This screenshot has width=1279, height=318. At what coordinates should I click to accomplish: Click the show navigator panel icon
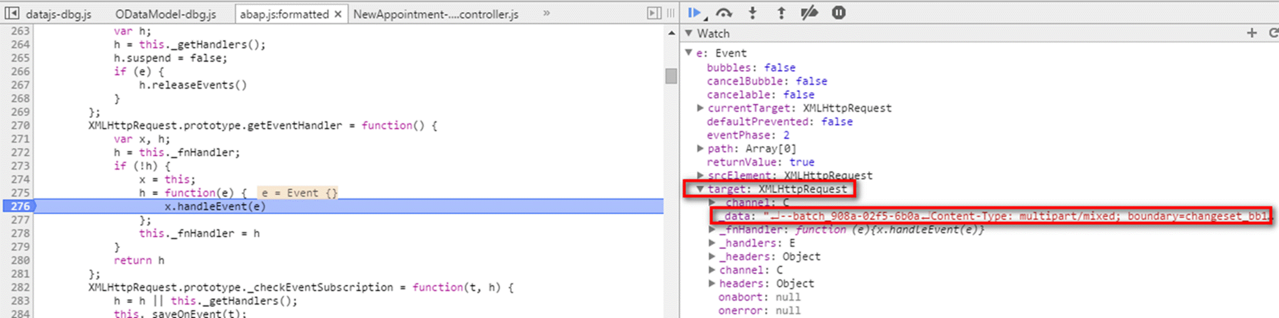(x=11, y=13)
